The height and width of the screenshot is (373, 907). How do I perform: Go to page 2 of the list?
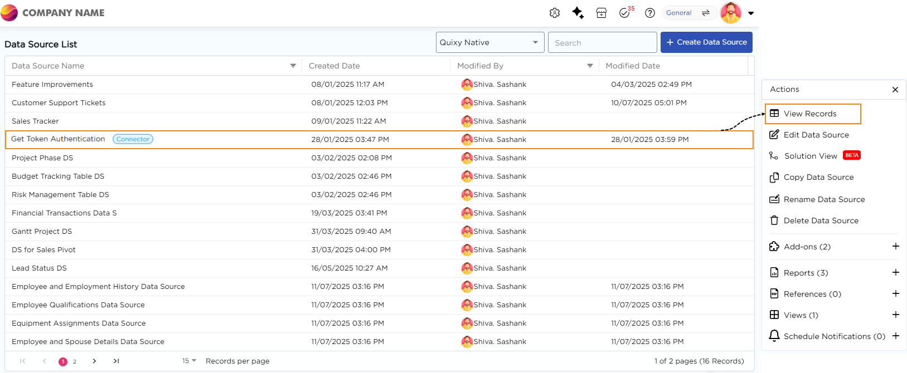tap(75, 361)
